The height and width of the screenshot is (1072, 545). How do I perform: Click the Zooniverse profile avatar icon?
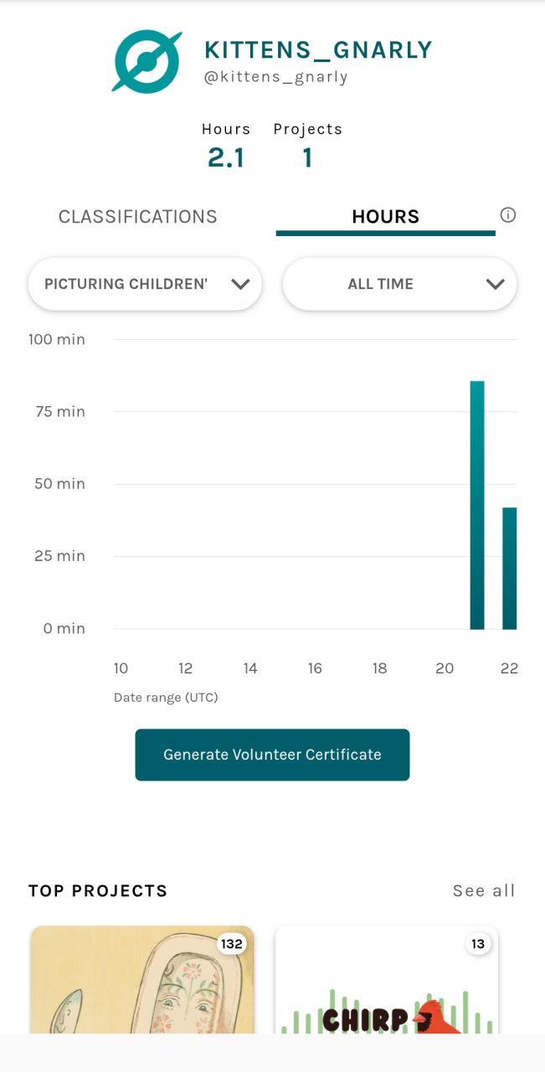coord(147,61)
